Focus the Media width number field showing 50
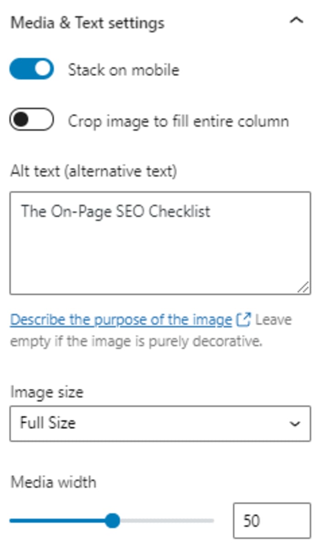 271,521
